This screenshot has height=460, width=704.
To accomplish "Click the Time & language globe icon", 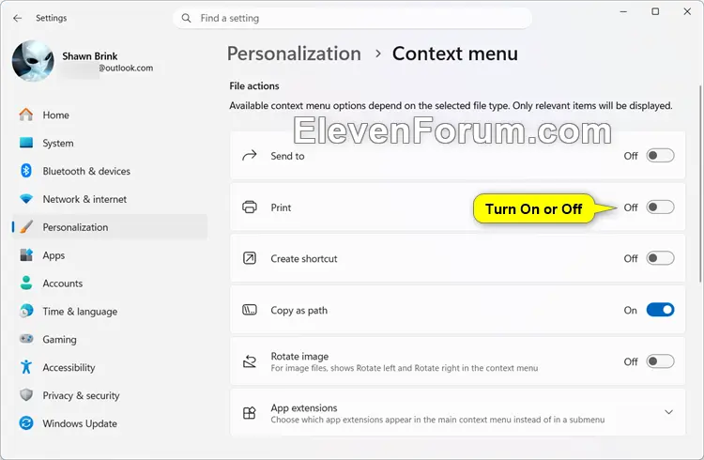I will click(x=26, y=311).
